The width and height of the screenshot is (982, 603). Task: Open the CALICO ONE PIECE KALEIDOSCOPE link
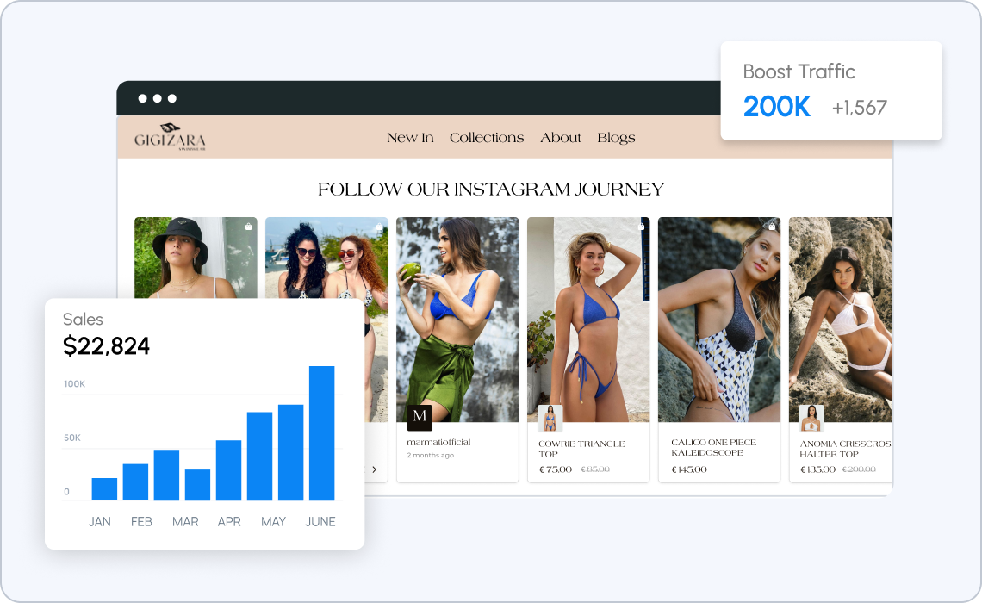714,447
